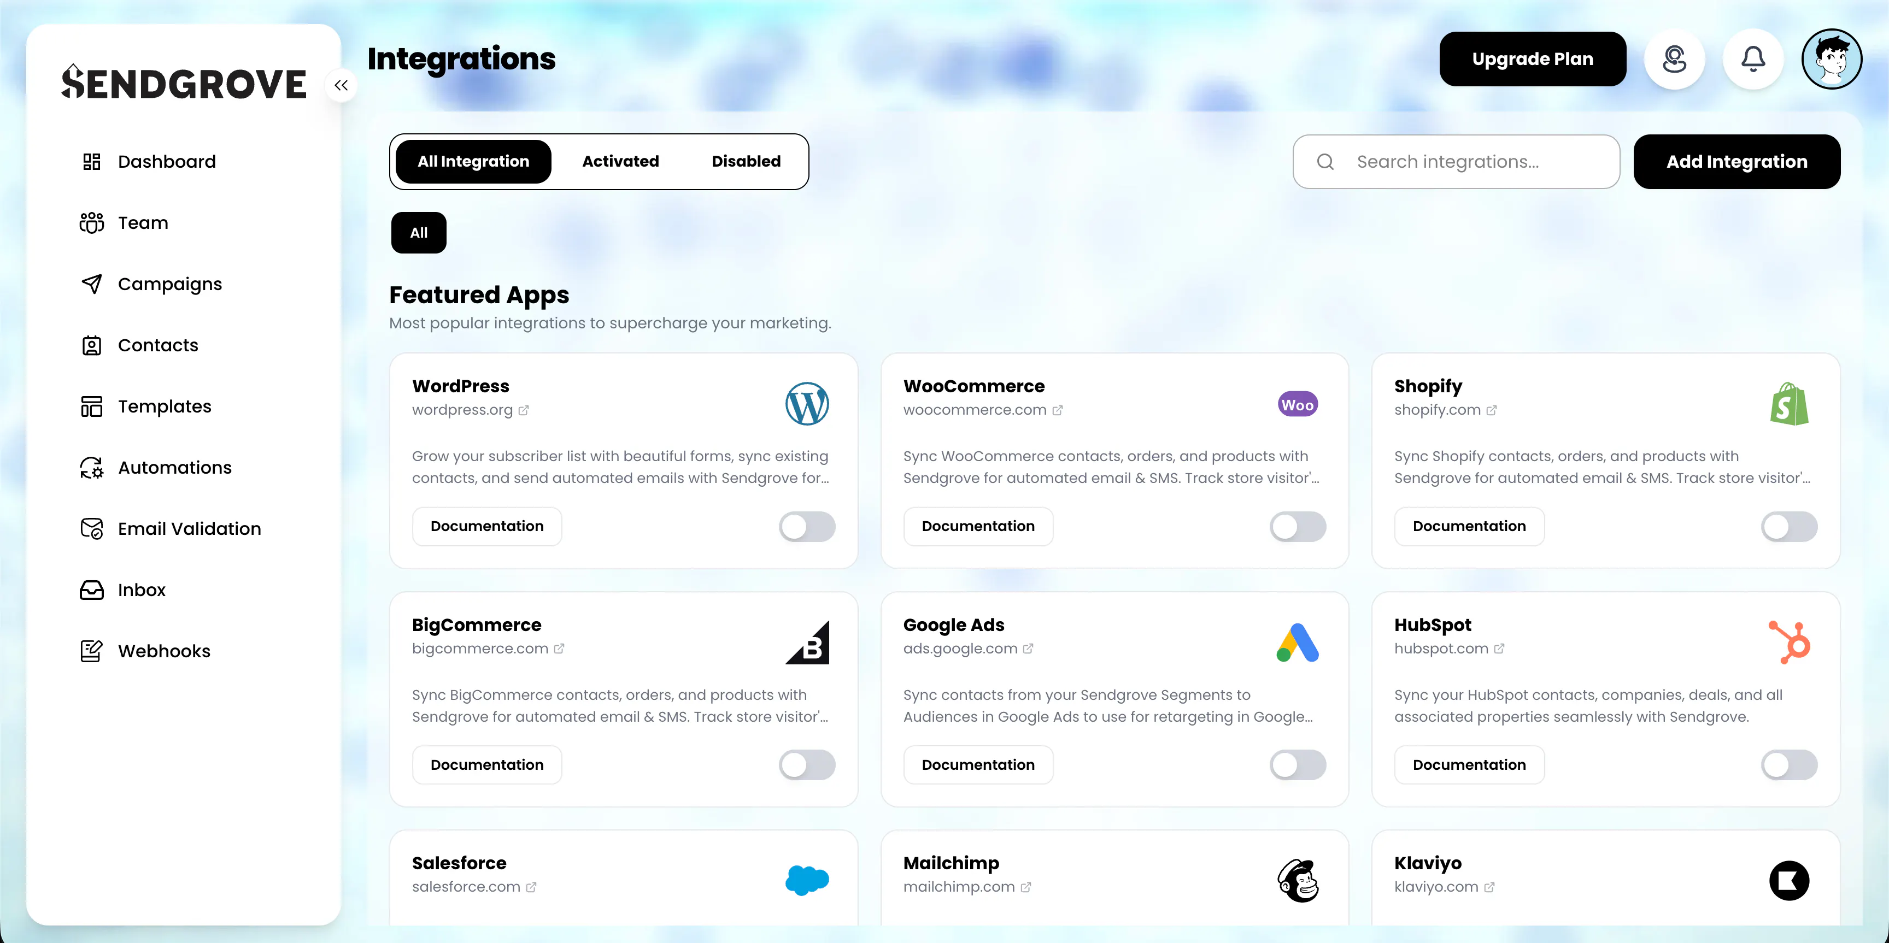Image resolution: width=1889 pixels, height=943 pixels.
Task: Open the wordpress.org external link
Action: (x=470, y=410)
